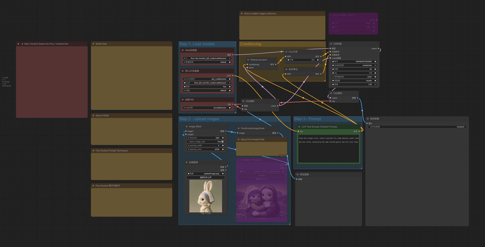
Task: Increase 引导 value with its right arrow
Action: click(318, 60)
